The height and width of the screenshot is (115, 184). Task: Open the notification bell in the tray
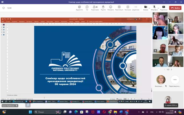tap(175, 112)
